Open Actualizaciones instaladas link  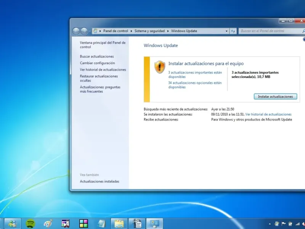(100, 181)
